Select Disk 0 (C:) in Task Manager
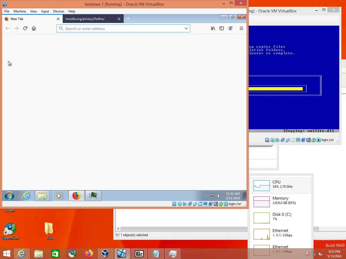 (x=281, y=218)
